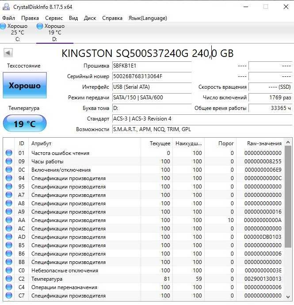Click the status icon for attribute A9
This screenshot has width=294, height=305.
9,211
